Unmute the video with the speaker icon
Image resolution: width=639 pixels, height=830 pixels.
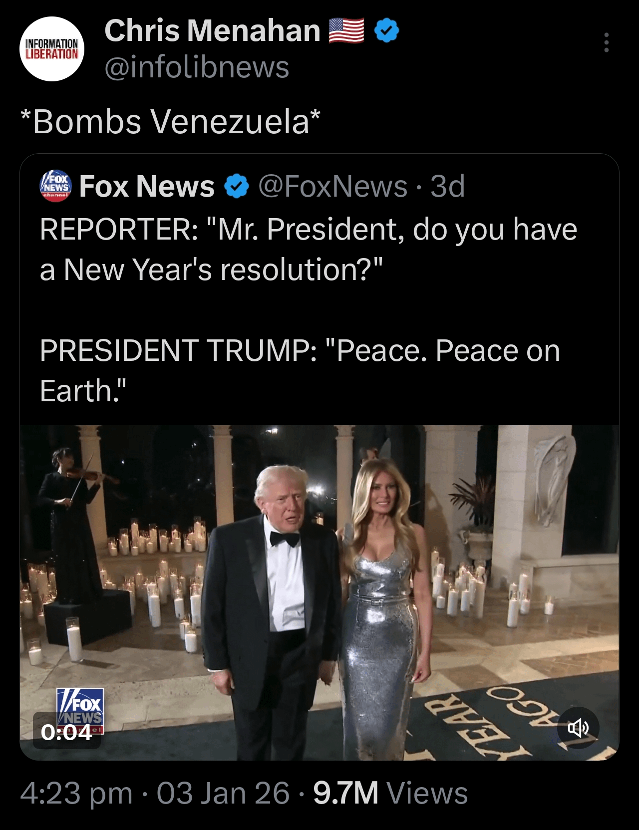578,728
